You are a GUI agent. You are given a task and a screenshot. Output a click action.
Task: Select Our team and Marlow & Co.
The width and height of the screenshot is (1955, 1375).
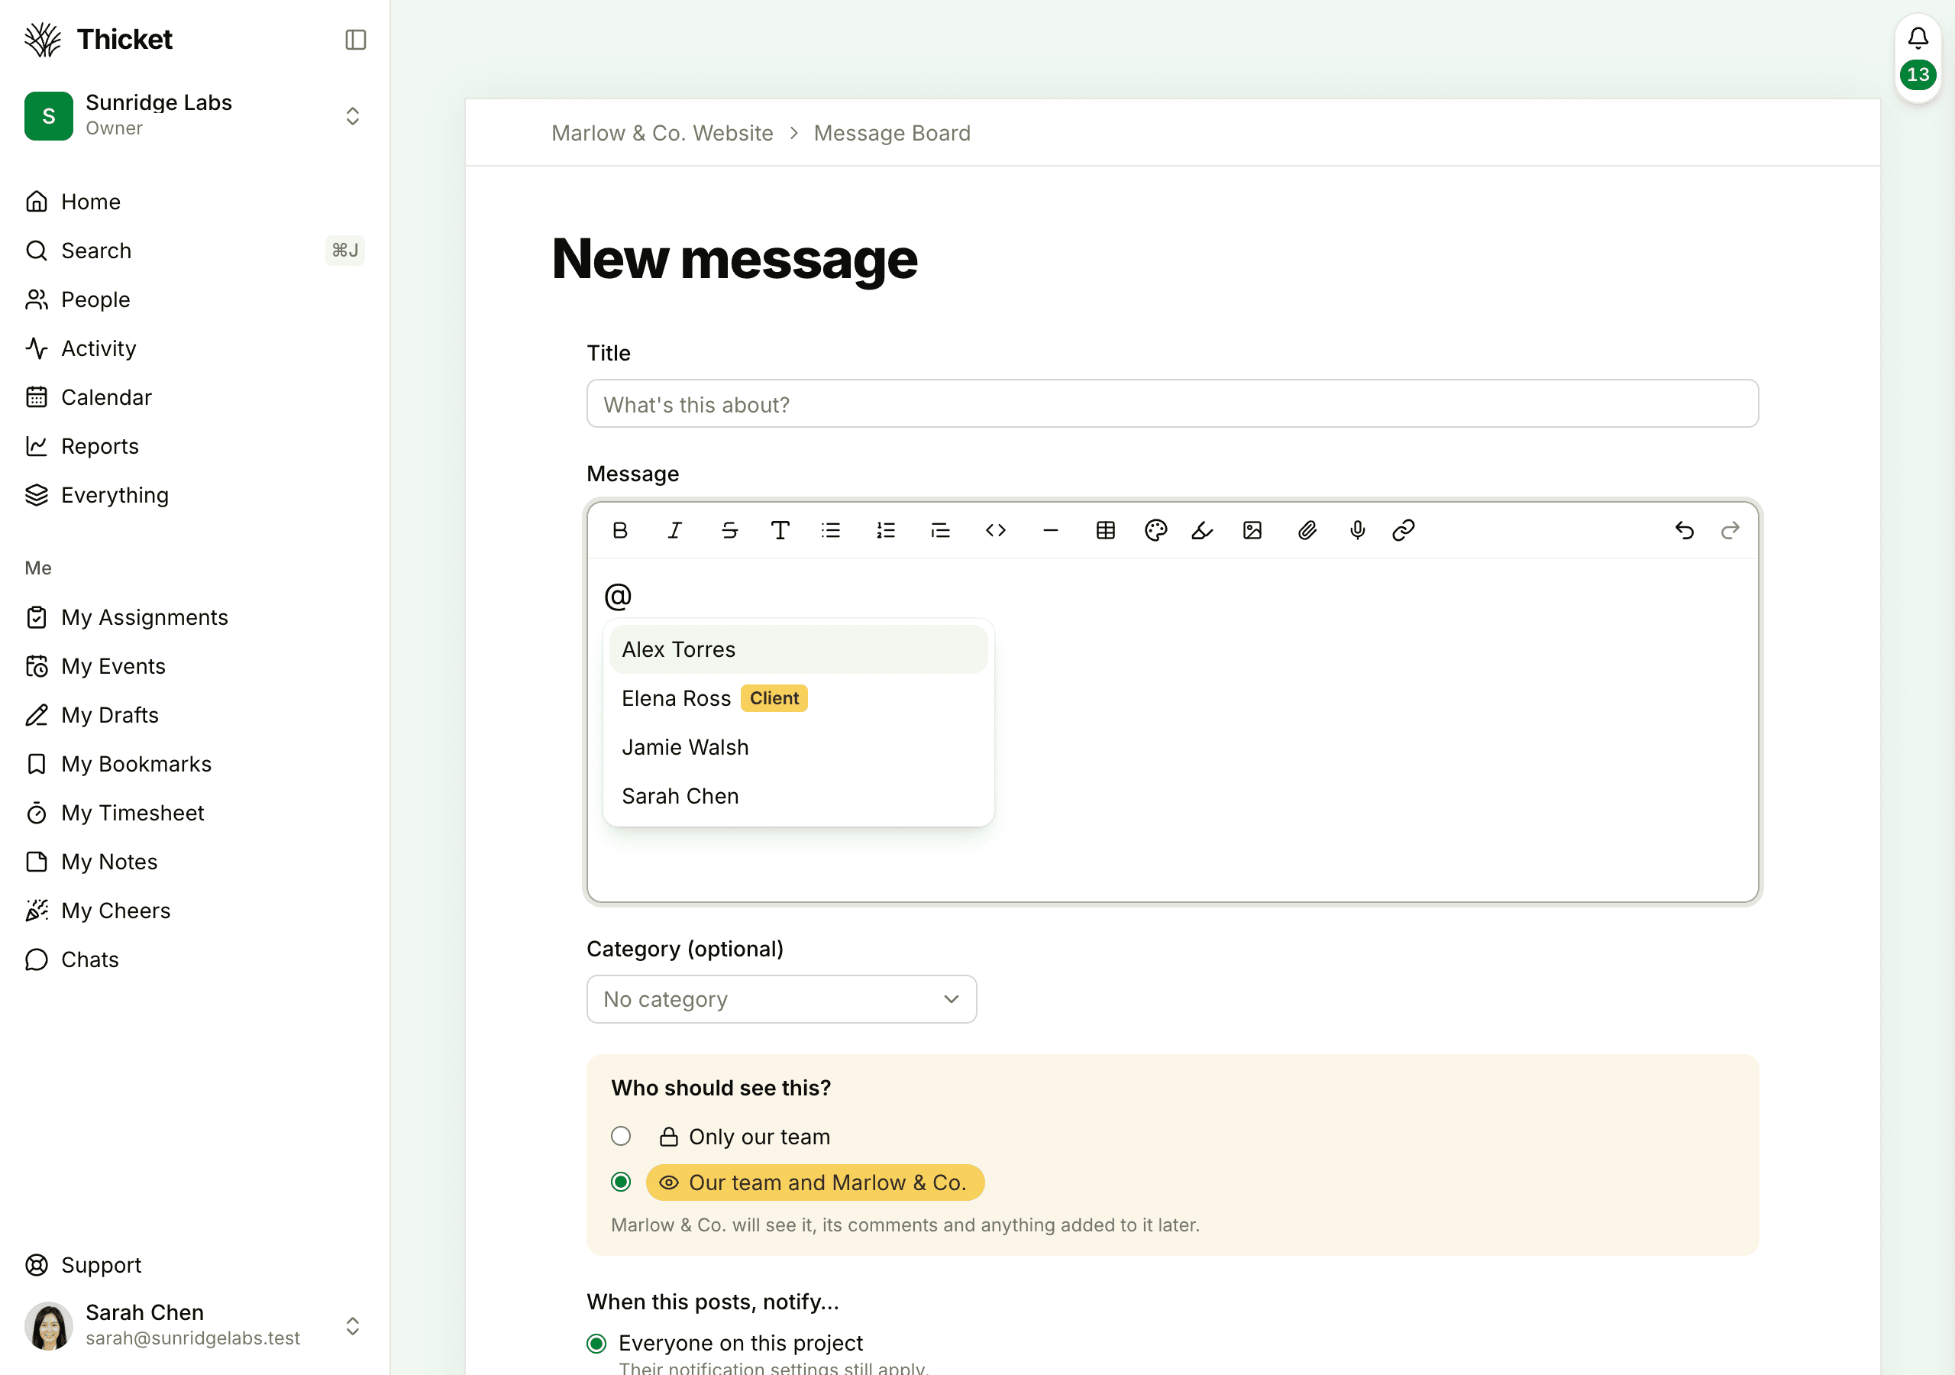[x=621, y=1182]
